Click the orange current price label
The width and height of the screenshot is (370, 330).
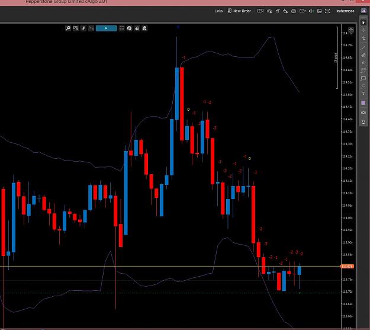pyautogui.click(x=347, y=267)
